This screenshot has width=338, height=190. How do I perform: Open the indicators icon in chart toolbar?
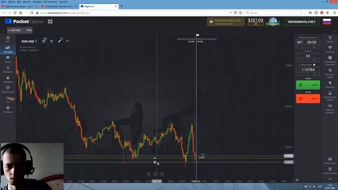pos(52,41)
